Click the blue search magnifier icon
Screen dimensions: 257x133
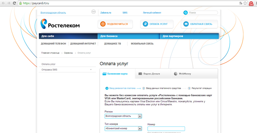click(185, 12)
